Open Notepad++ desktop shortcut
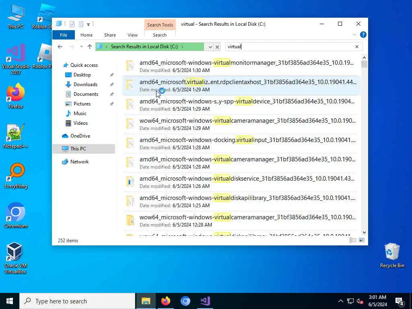 (x=16, y=136)
